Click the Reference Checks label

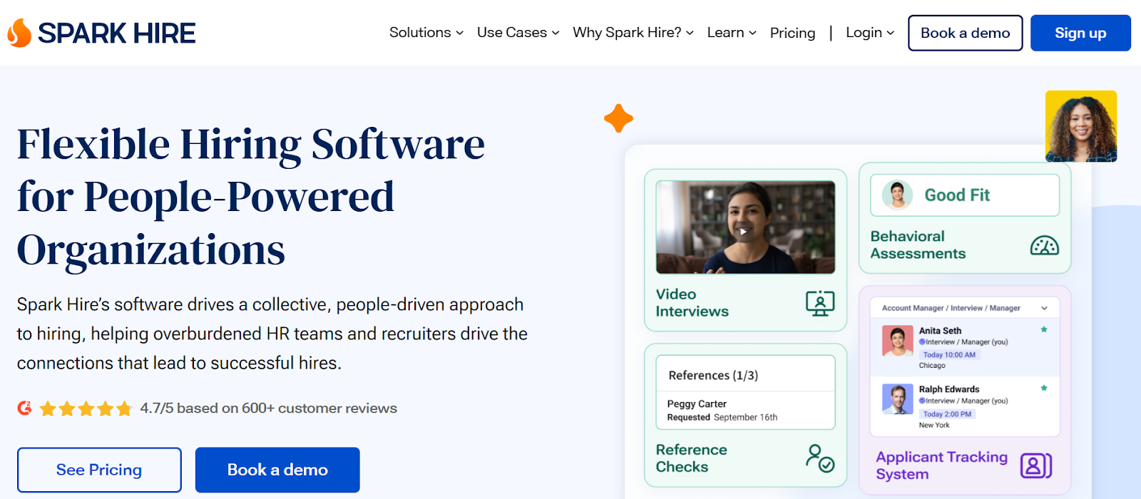(692, 458)
